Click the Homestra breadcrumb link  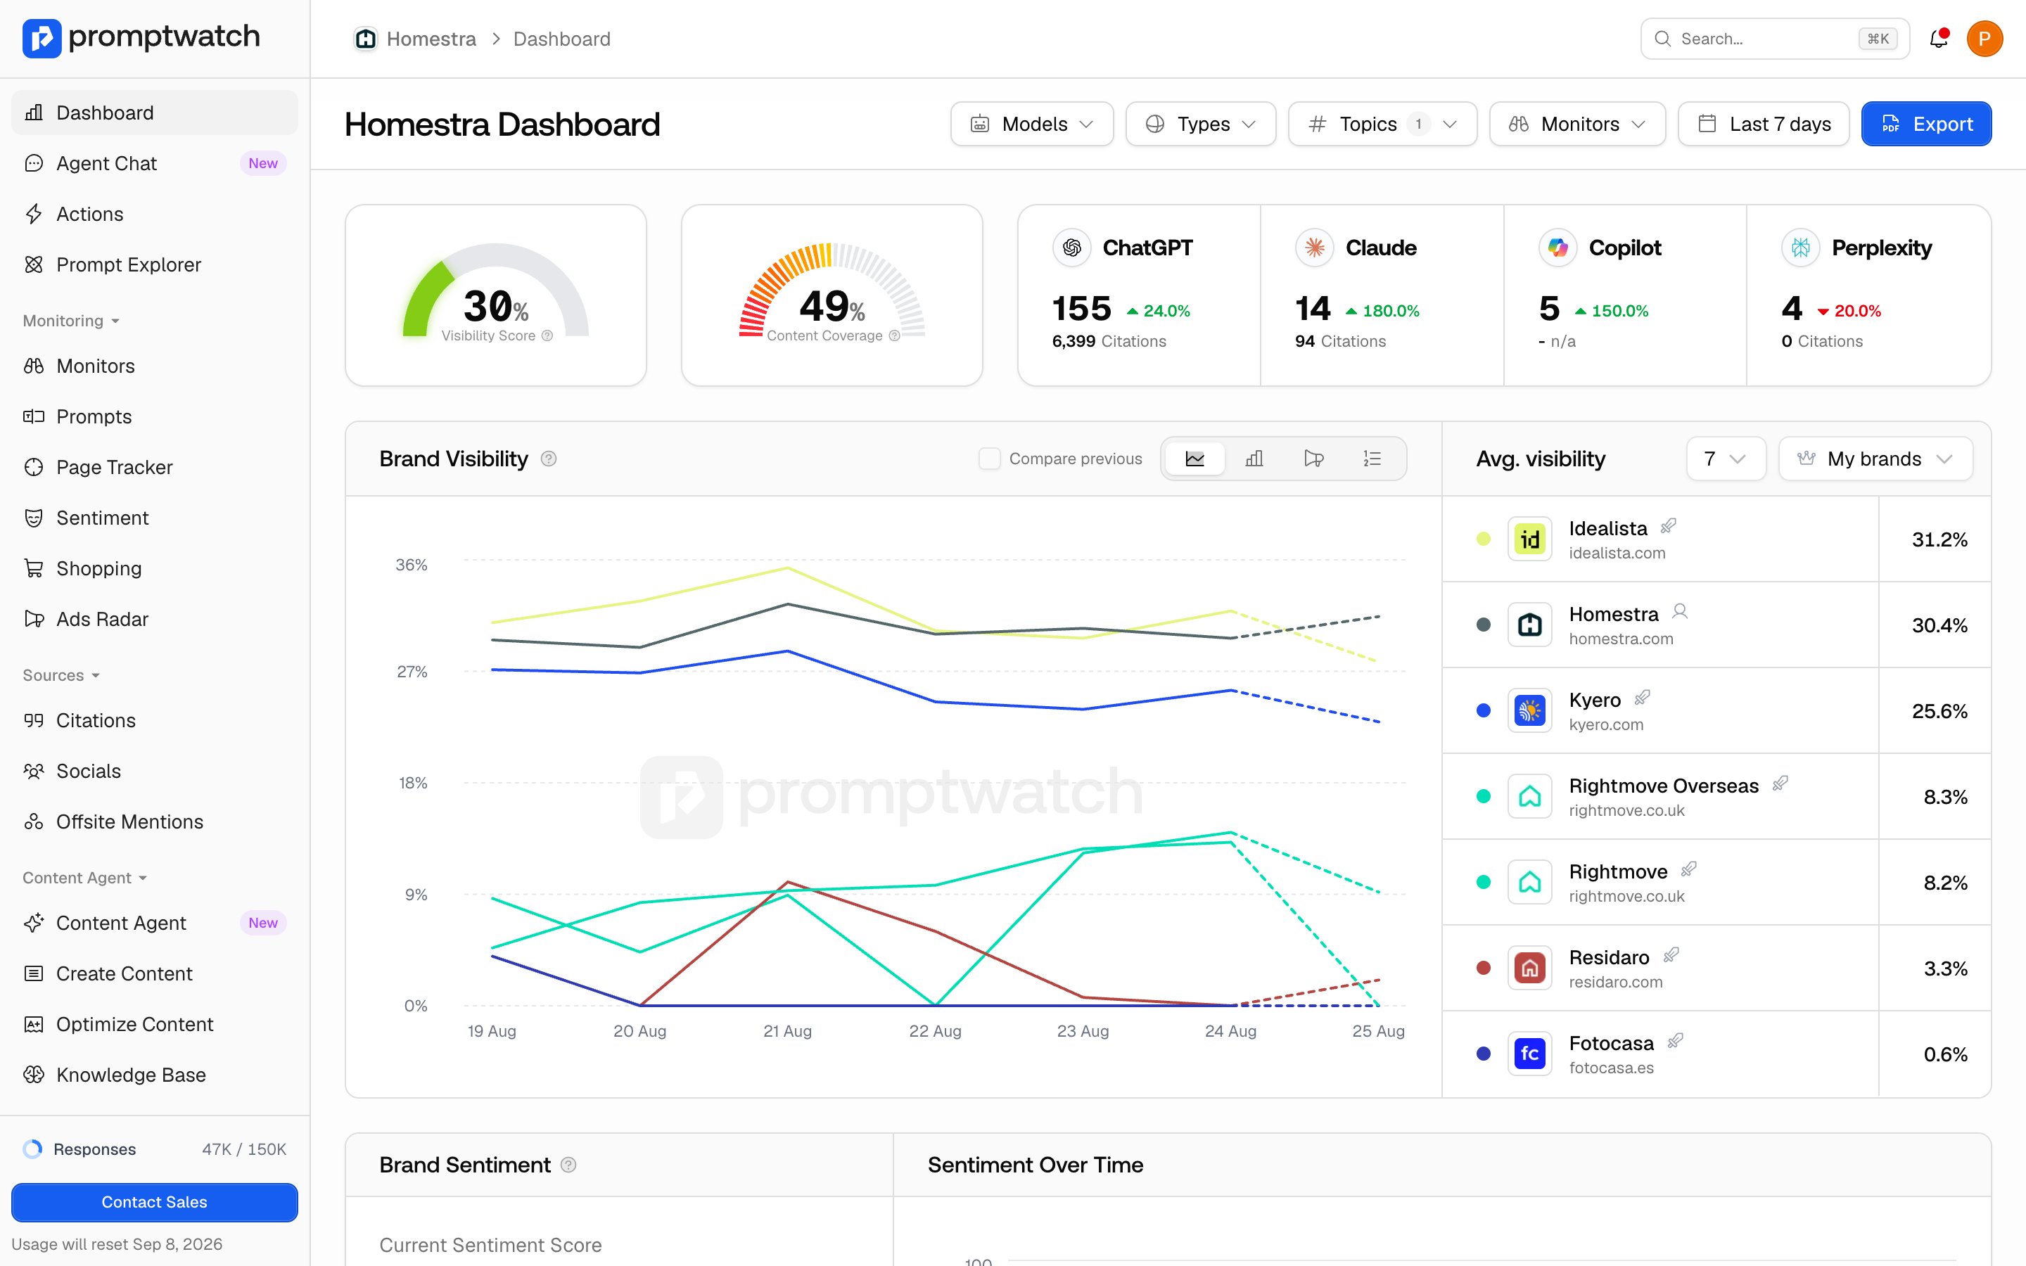point(431,39)
